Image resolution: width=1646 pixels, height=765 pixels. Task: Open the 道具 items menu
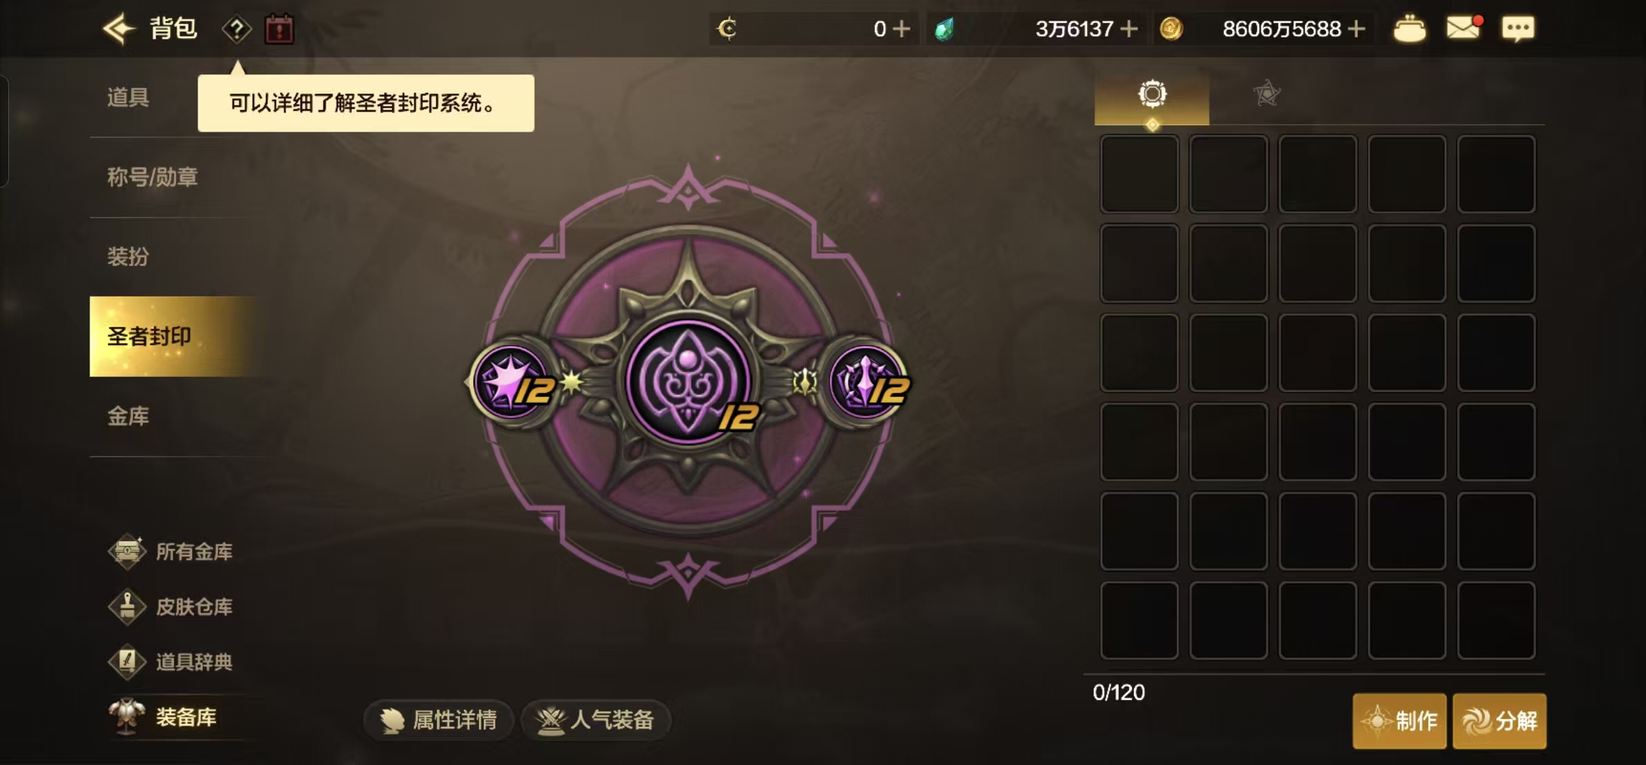(x=128, y=98)
